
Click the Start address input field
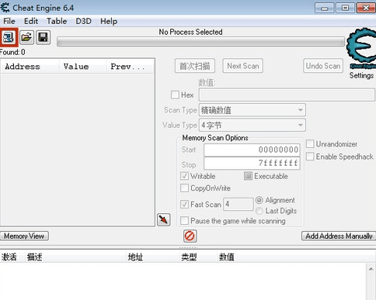(252, 150)
